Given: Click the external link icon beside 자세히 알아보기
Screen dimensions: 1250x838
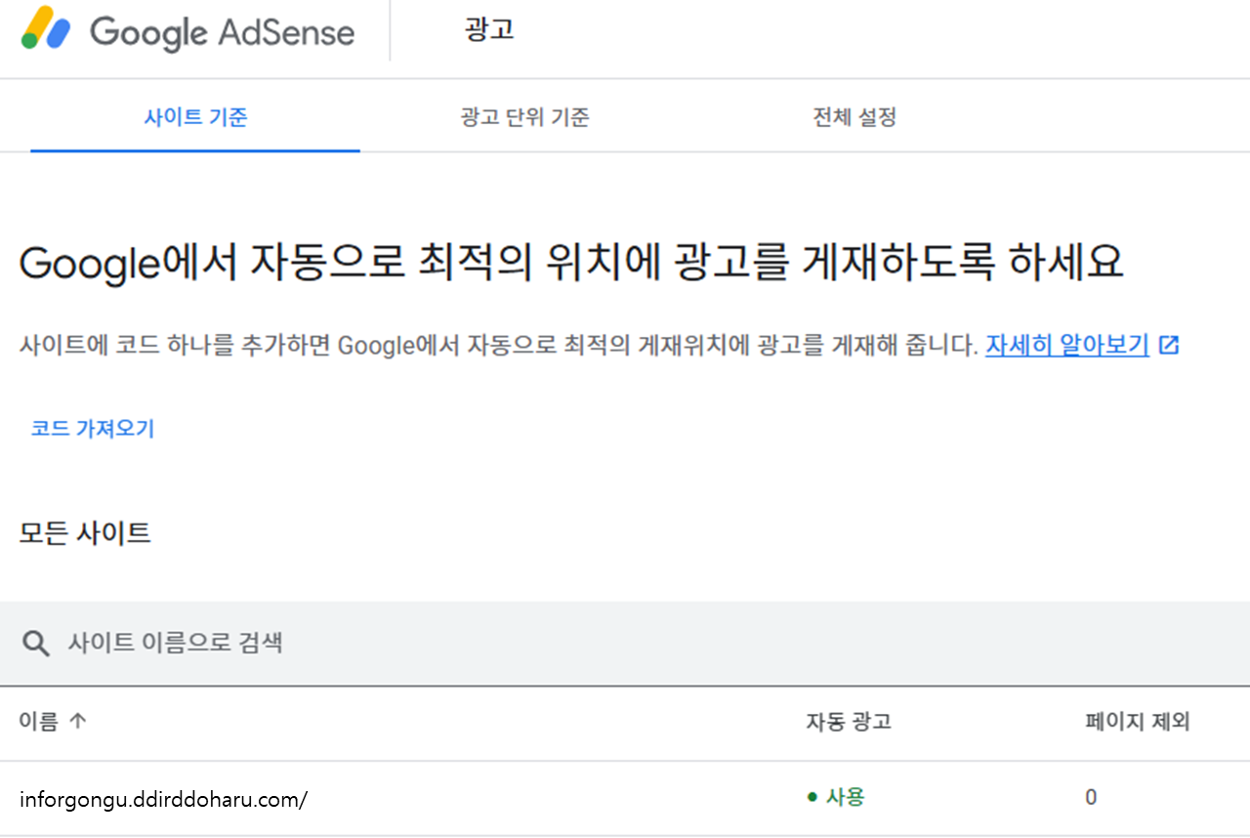Looking at the screenshot, I should click(1169, 344).
